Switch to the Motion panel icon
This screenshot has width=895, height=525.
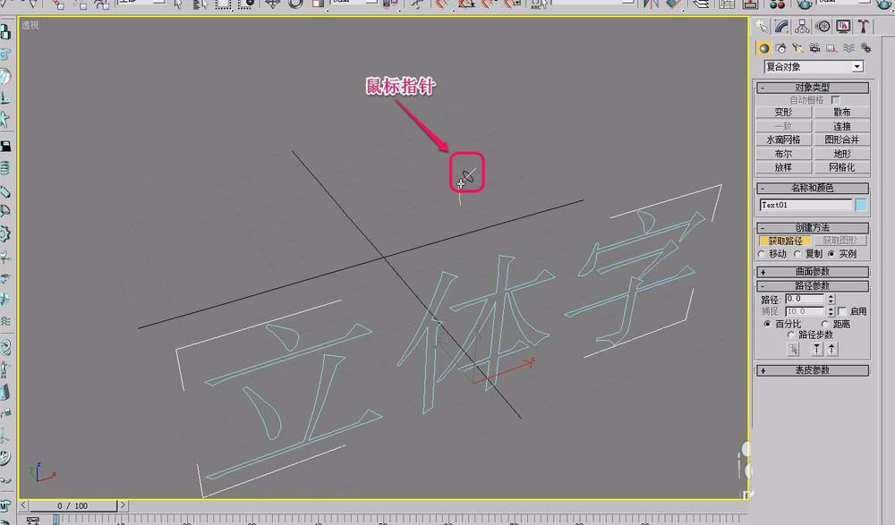pyautogui.click(x=824, y=26)
